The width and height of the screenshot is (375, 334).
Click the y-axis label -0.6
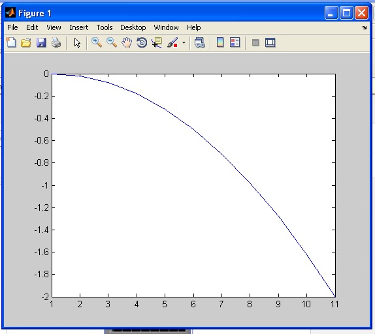pyautogui.click(x=42, y=141)
